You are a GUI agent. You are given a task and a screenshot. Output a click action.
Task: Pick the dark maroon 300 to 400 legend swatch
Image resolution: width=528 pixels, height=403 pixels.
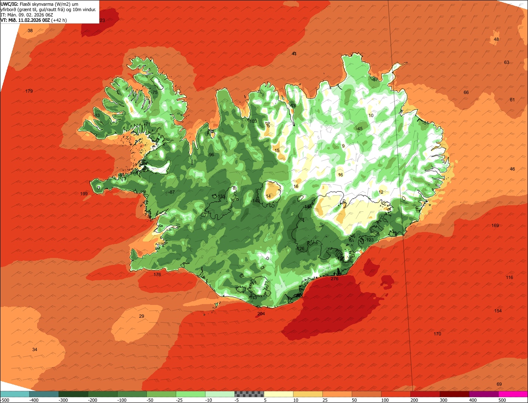coord(455,394)
